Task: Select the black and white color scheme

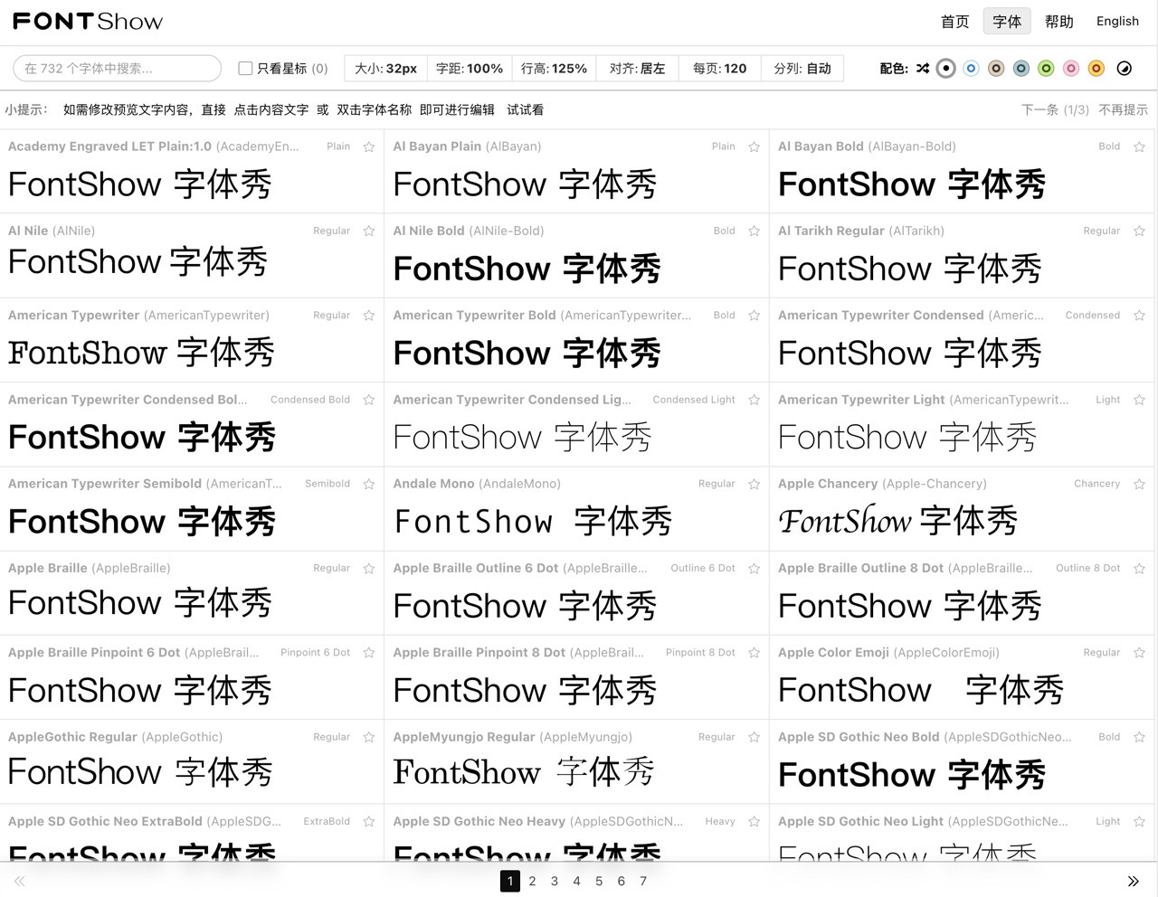Action: click(x=946, y=69)
